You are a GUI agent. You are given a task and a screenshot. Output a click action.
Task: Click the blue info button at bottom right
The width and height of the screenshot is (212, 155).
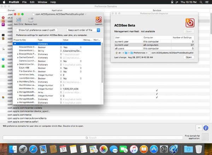point(206,128)
